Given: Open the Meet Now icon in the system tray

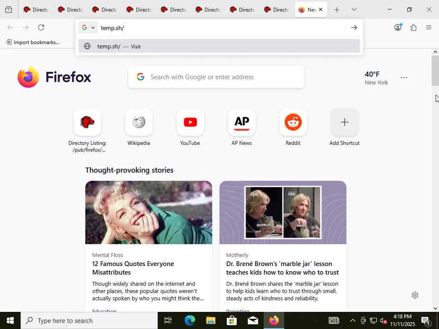Looking at the screenshot, I should tap(363, 320).
